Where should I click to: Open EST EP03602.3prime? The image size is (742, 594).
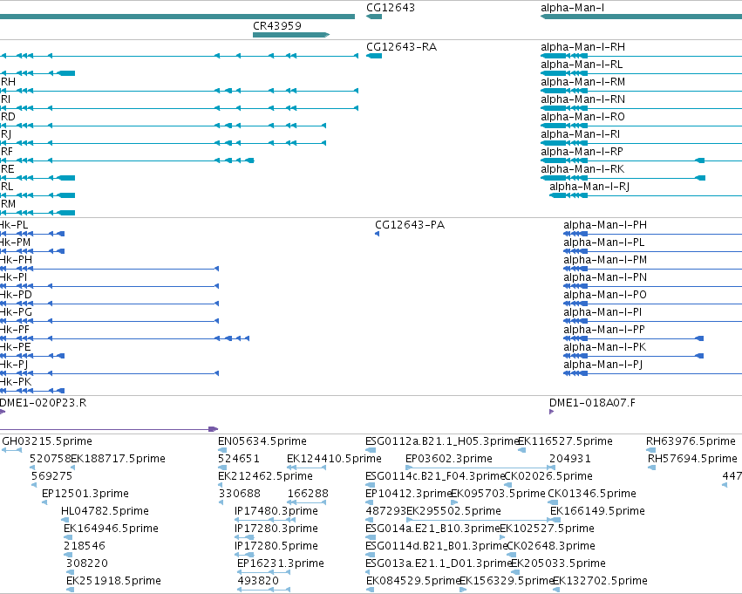click(449, 459)
